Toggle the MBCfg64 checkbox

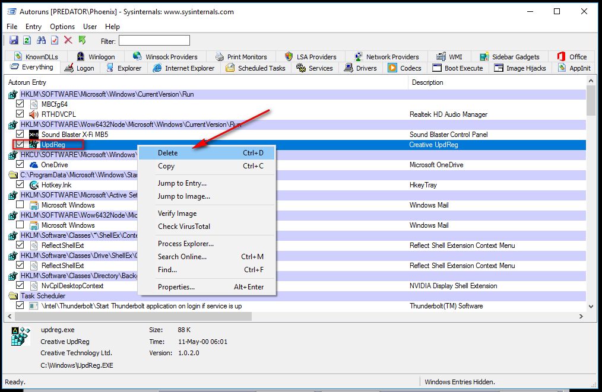[20, 104]
